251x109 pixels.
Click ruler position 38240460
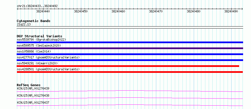(x=118, y=11)
